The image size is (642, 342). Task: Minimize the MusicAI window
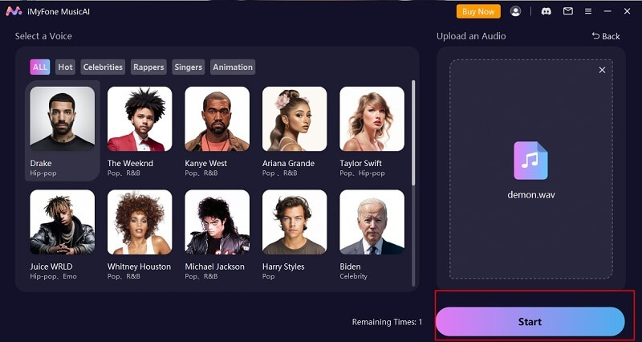tap(607, 11)
